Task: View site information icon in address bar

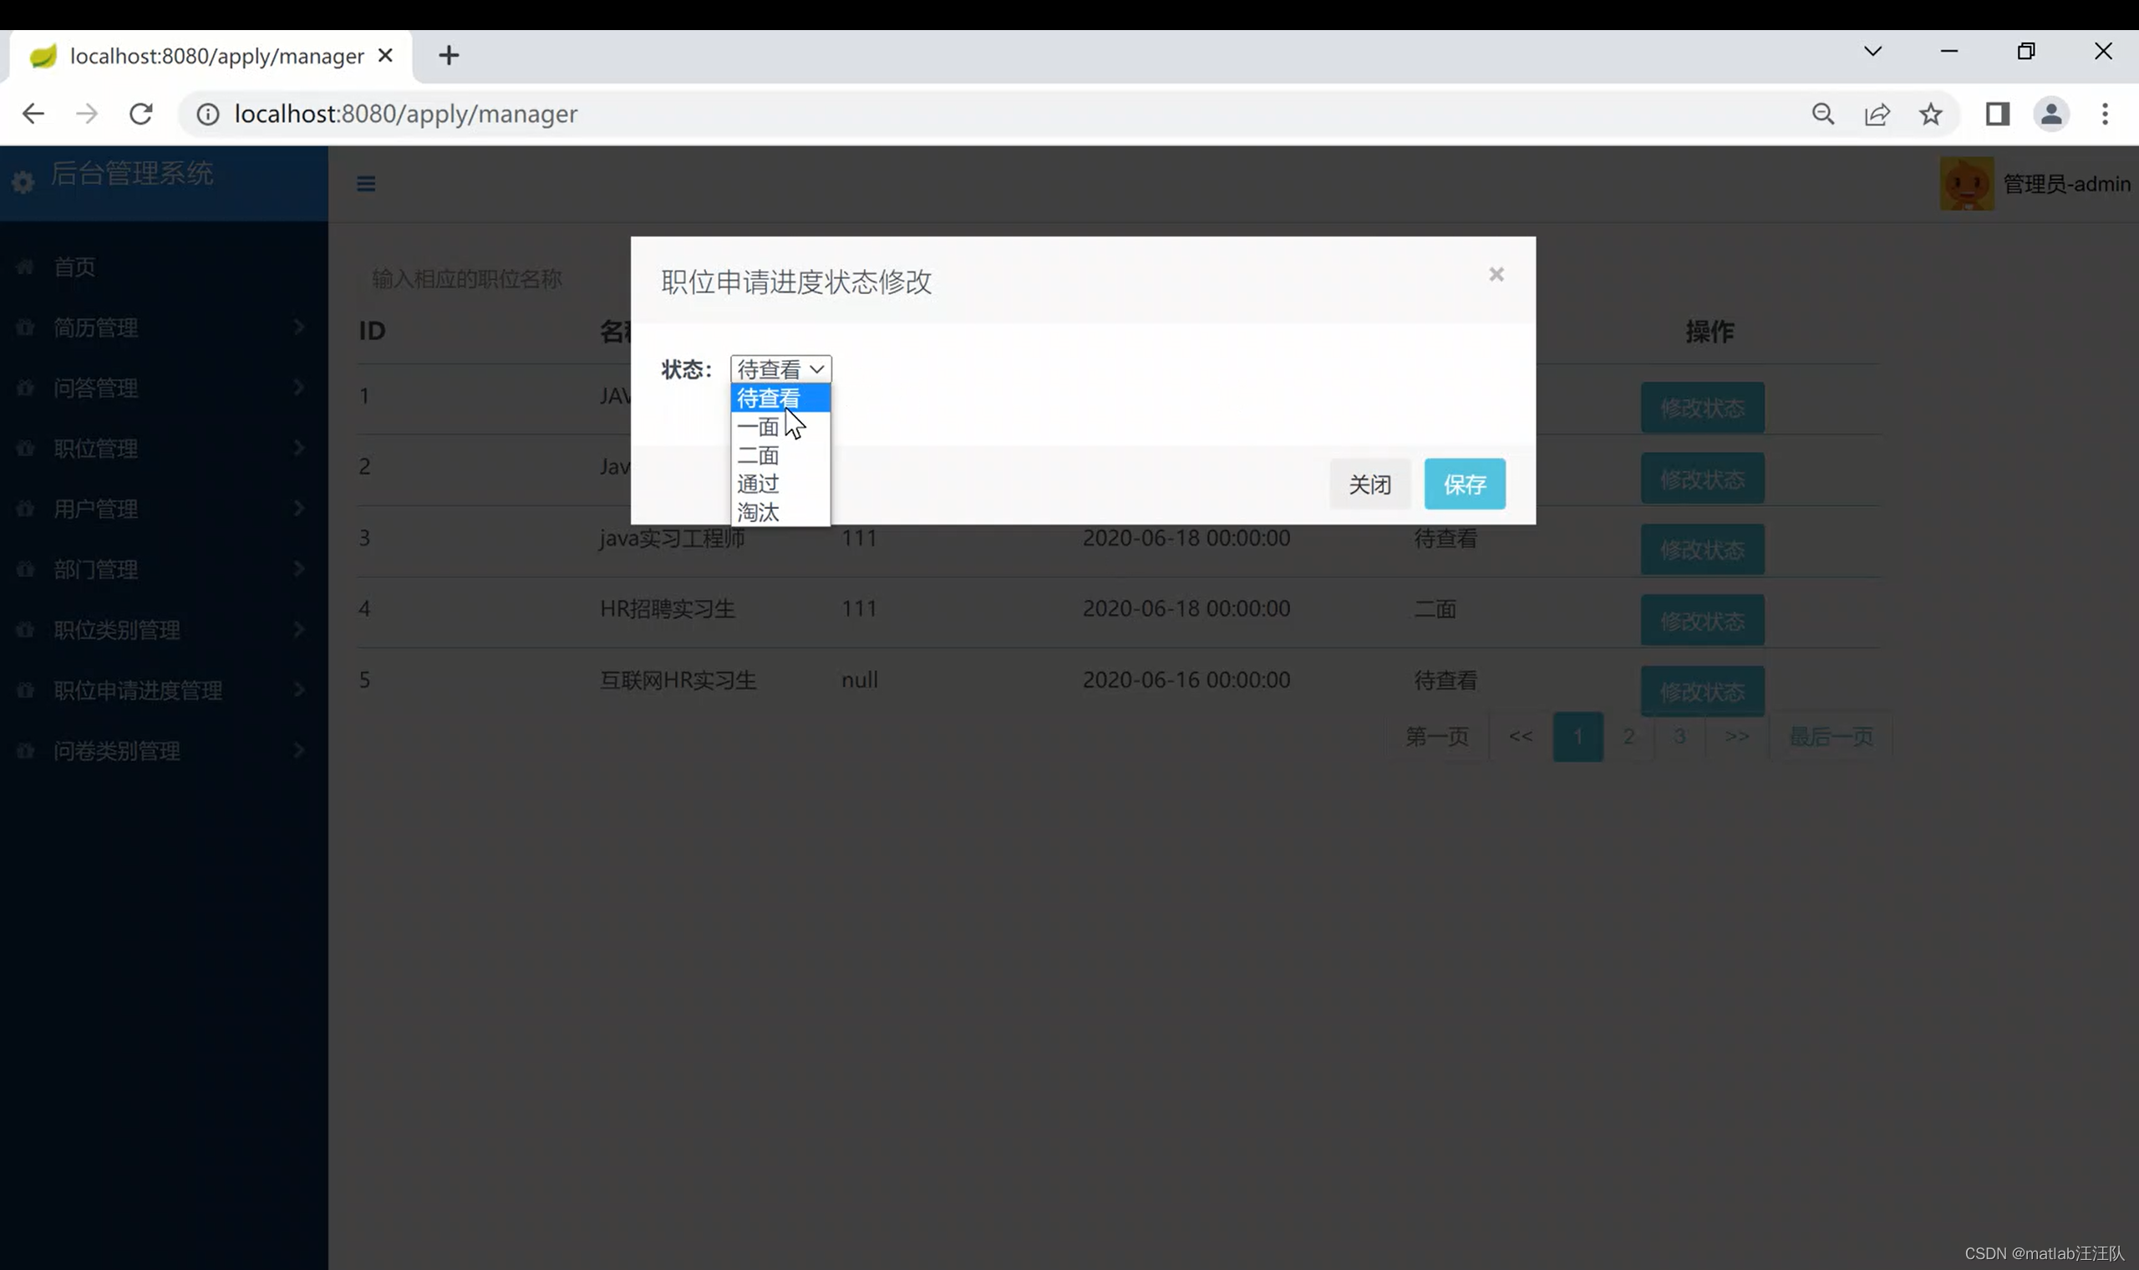Action: pos(208,114)
